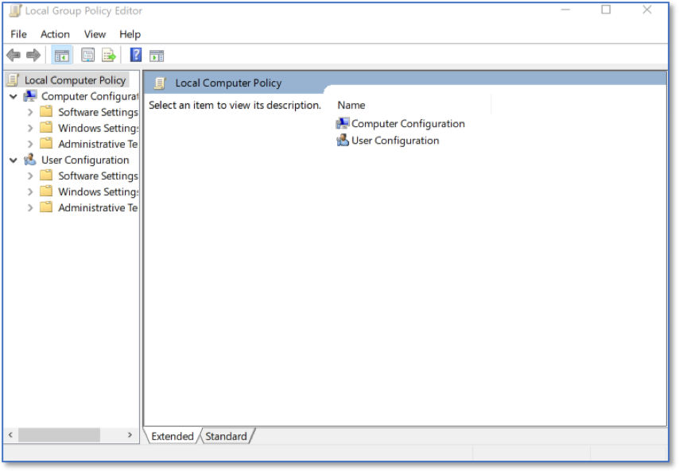Select Software Settings label under Computer Configuration
Screen dimensions: 679x471
pyautogui.click(x=99, y=112)
